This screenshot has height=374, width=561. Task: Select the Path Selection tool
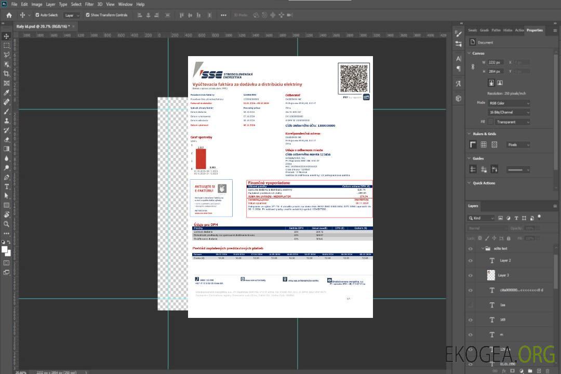(x=6, y=196)
